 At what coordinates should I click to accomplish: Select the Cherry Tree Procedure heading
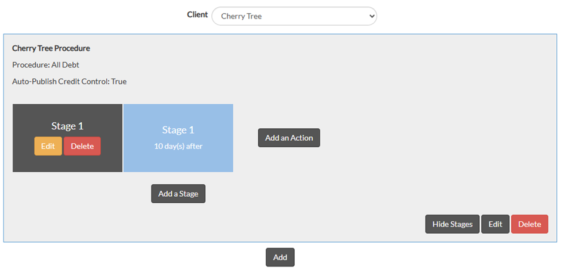51,48
